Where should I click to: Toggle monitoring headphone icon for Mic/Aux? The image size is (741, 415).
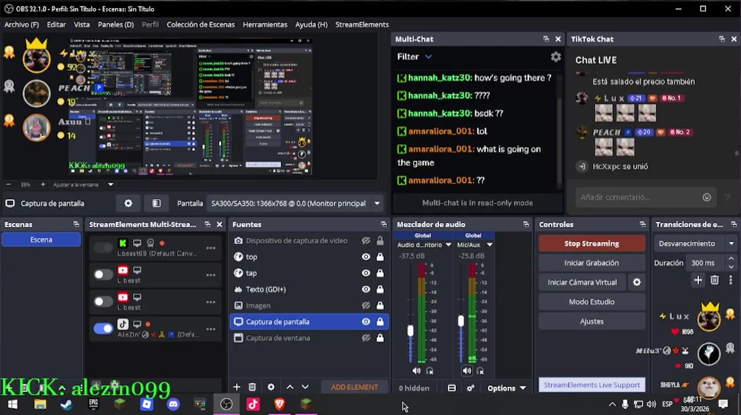[x=480, y=371]
